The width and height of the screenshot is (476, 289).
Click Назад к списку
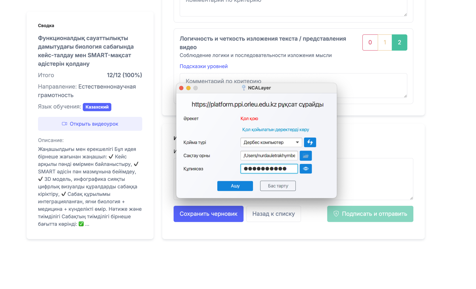coord(273,214)
